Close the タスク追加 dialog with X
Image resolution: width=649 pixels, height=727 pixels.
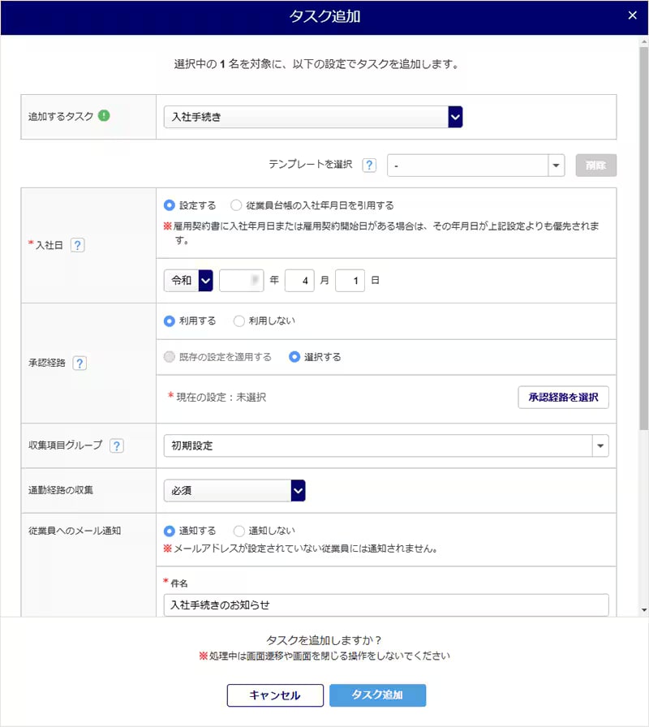click(x=633, y=15)
